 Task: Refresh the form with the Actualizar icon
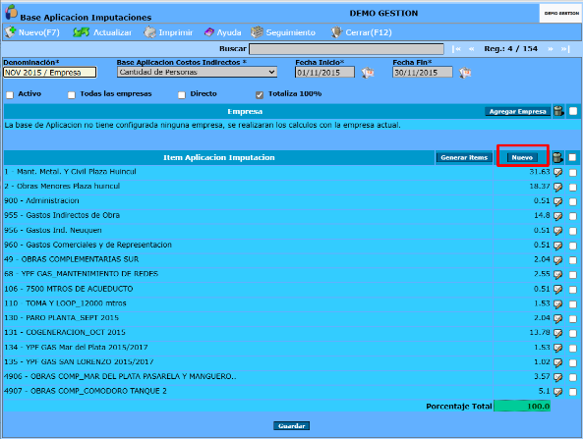(81, 32)
